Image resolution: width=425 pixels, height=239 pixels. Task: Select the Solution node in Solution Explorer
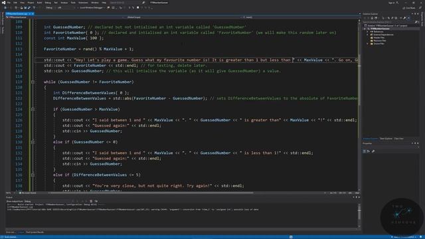[386, 26]
